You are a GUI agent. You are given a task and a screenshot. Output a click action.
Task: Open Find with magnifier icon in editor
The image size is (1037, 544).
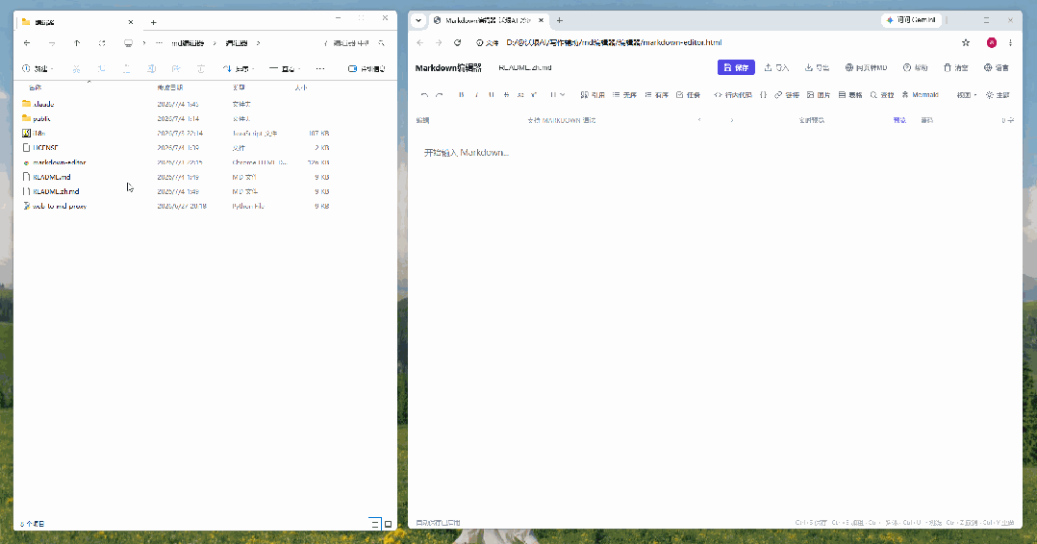click(882, 95)
